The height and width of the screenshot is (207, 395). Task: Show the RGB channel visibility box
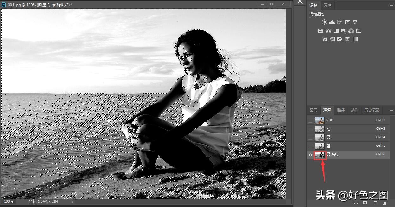310,120
